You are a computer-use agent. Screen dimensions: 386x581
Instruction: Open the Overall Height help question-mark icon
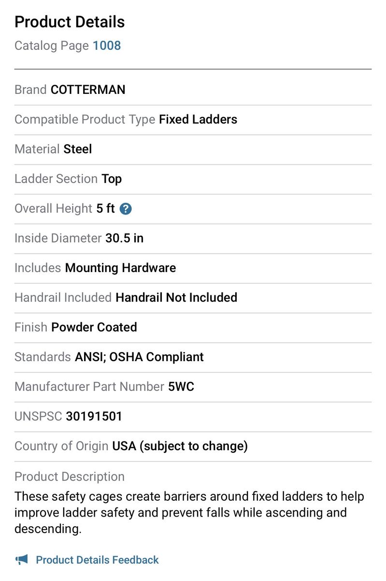click(x=126, y=209)
